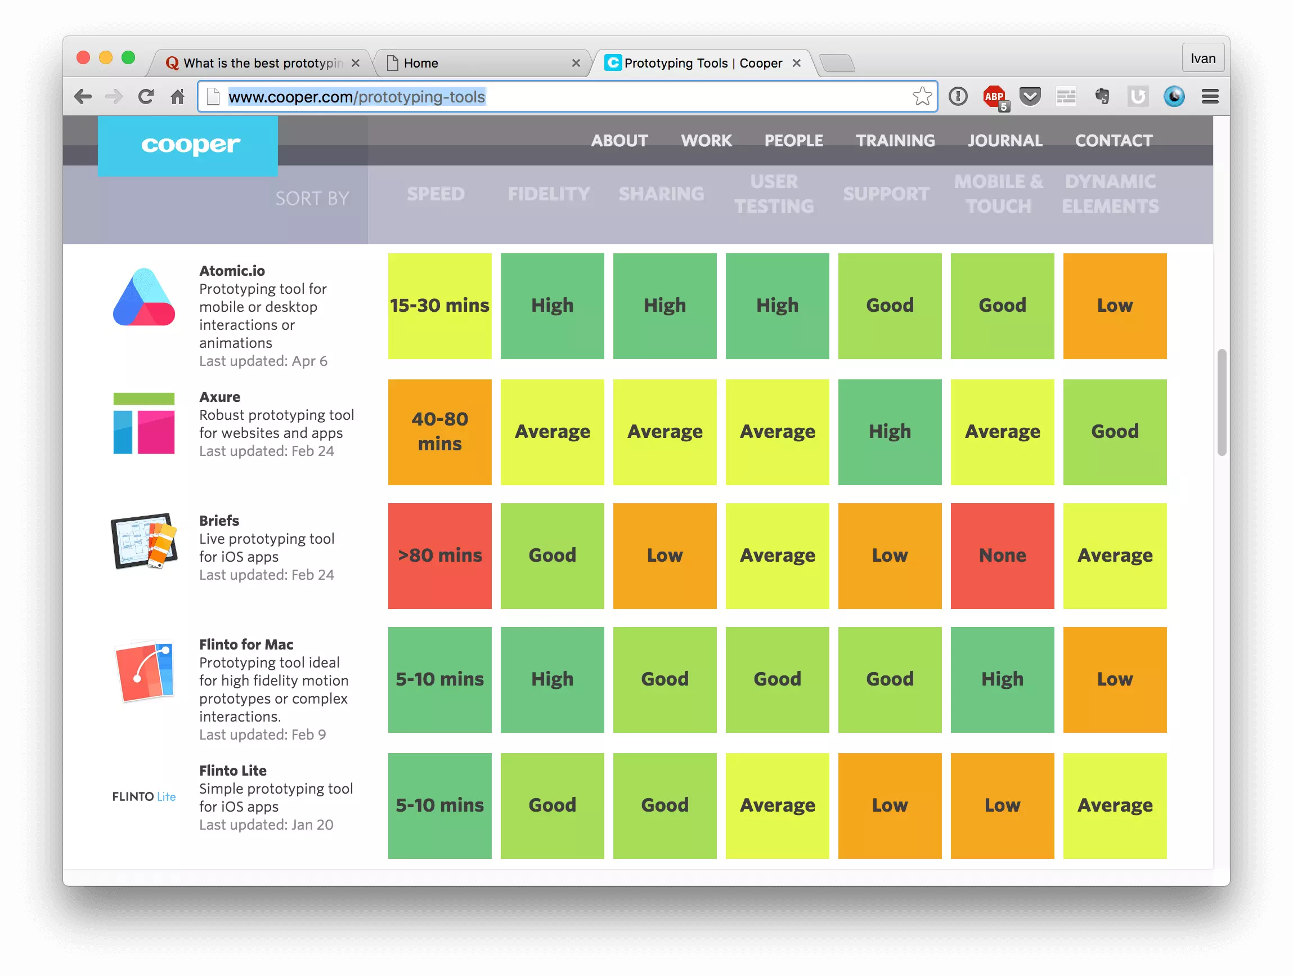This screenshot has width=1293, height=976.
Task: Open the Adblock Plus extension icon
Action: (995, 97)
